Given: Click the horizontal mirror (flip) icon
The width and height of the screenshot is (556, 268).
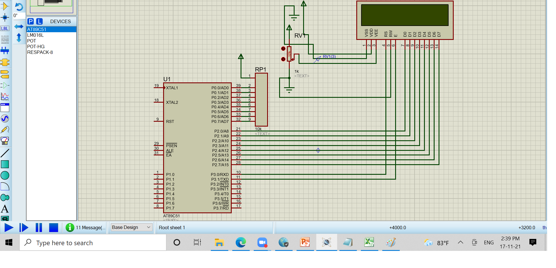Looking at the screenshot, I should (x=19, y=27).
